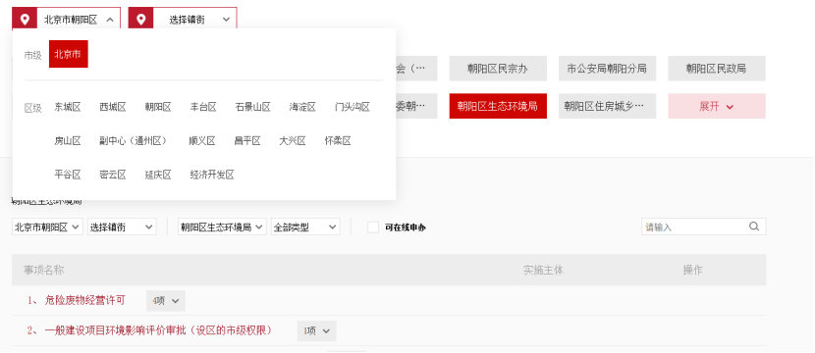Choose 昌平区 district
The width and height of the screenshot is (815, 353).
(247, 140)
